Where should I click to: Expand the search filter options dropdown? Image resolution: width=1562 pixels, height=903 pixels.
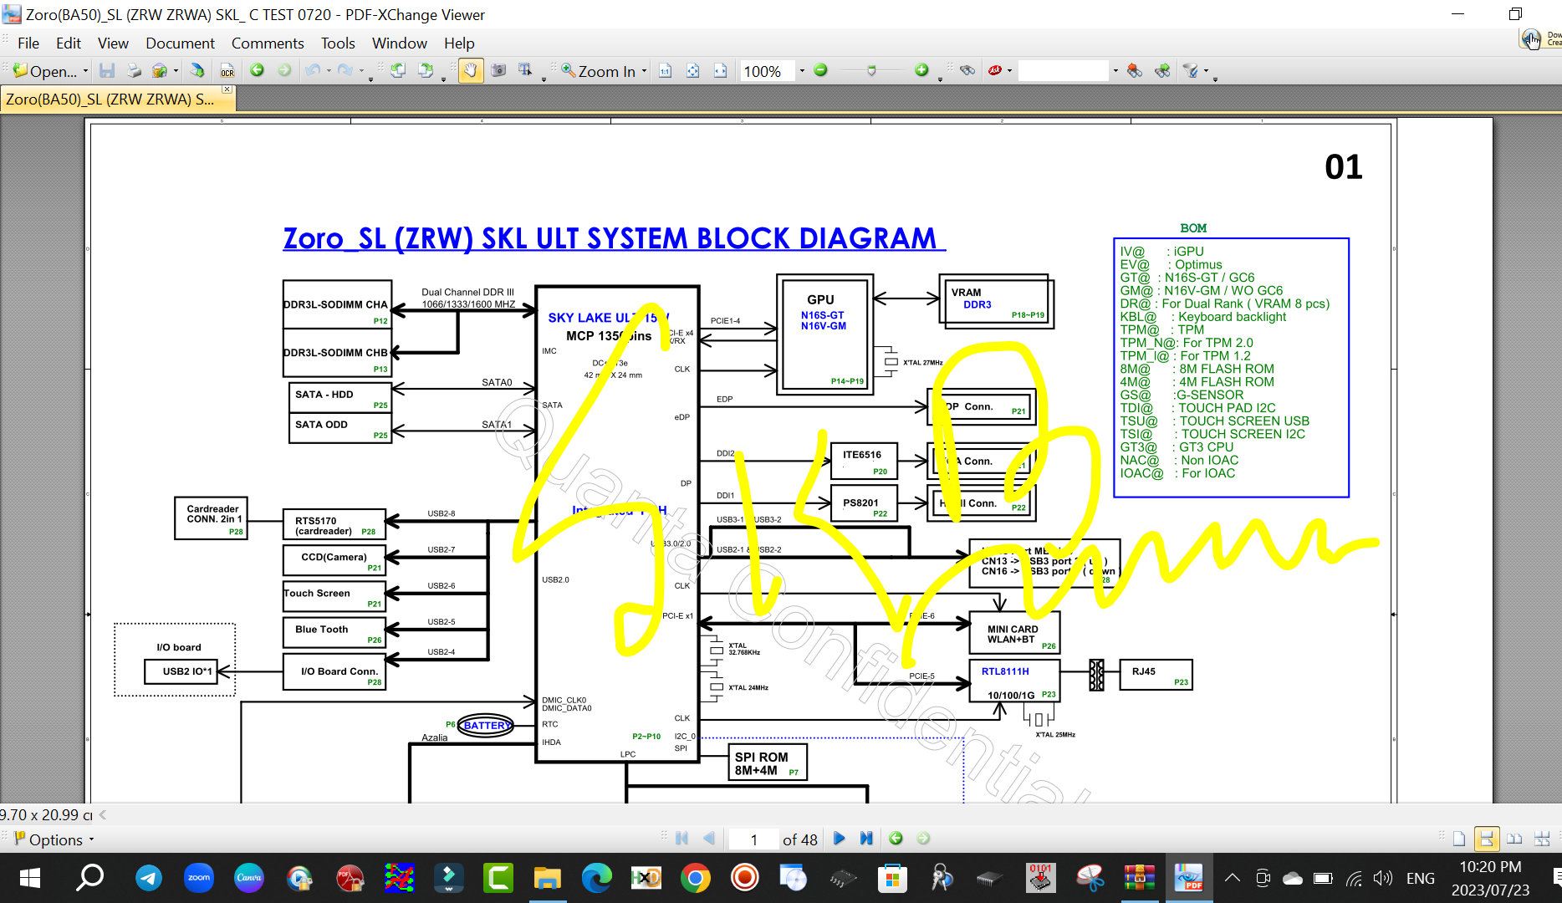pyautogui.click(x=1206, y=71)
